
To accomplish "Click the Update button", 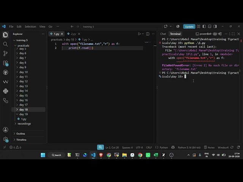I will click(189, 27).
